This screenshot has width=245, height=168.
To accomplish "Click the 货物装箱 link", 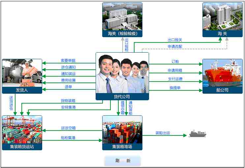I will click(x=68, y=101).
